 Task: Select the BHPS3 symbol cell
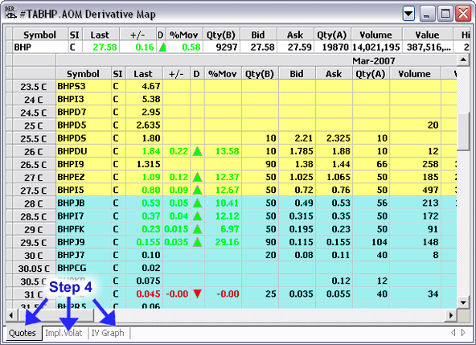pos(84,86)
